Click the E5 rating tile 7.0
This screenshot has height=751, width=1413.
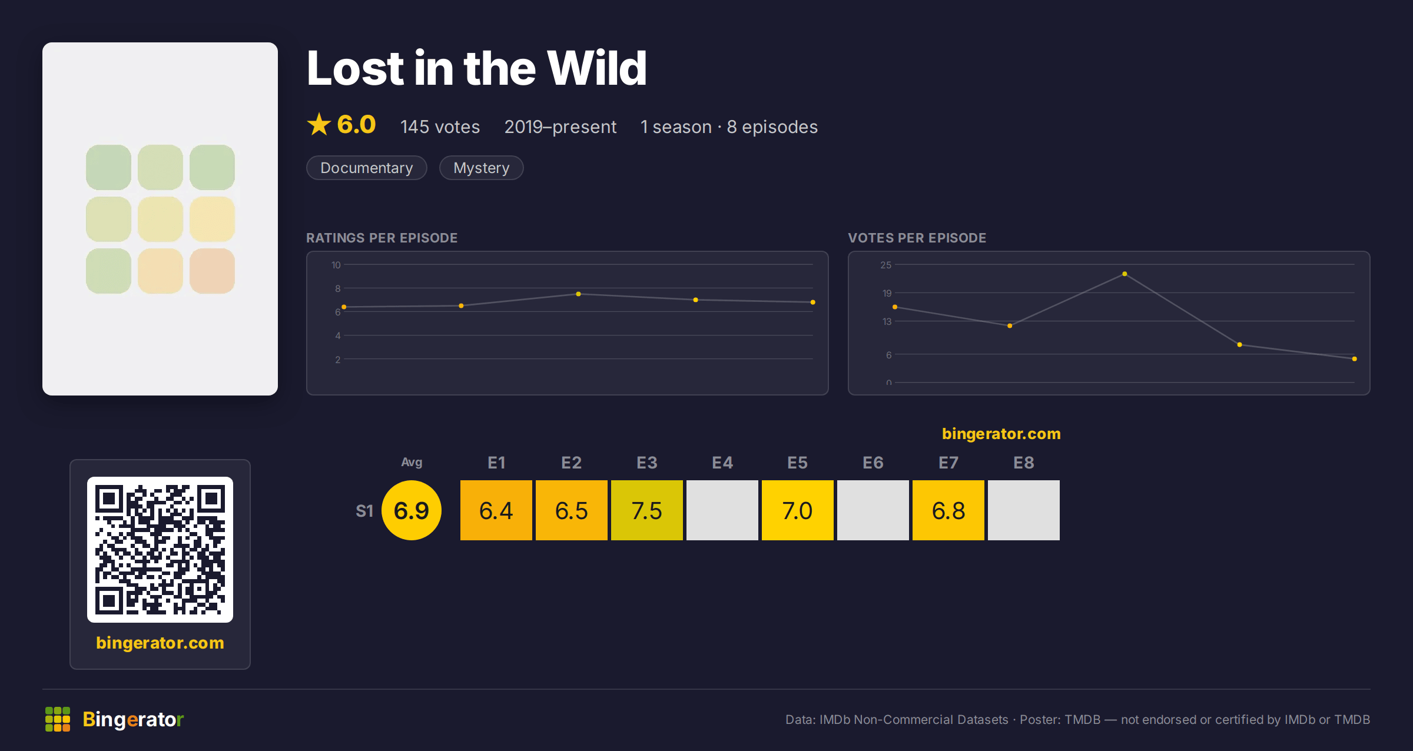798,510
